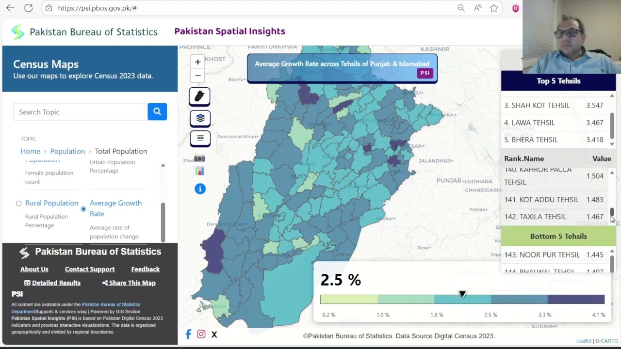Click the search magnifier button

(x=157, y=112)
